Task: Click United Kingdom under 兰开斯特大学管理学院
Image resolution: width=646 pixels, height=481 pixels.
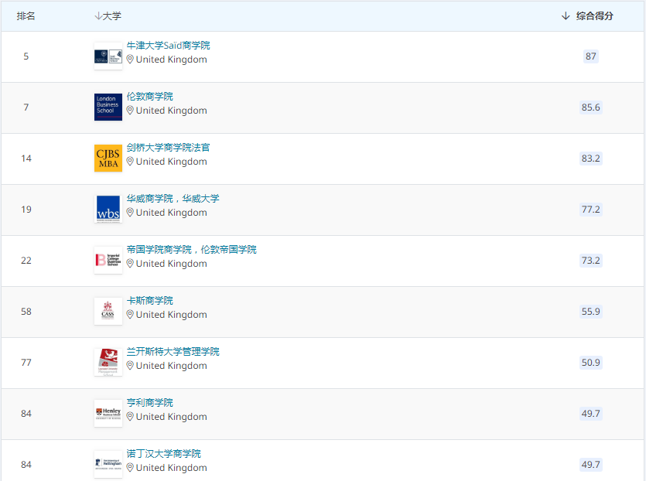Action: (172, 366)
